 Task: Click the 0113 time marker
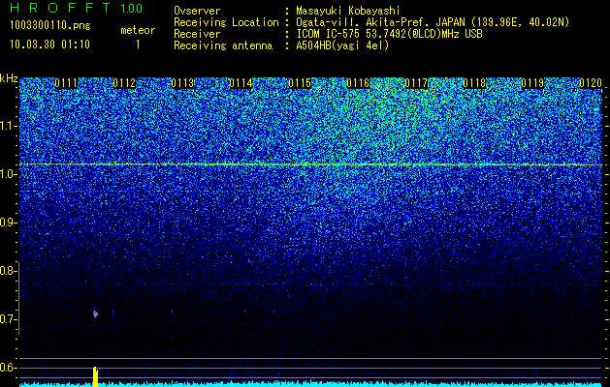(182, 83)
